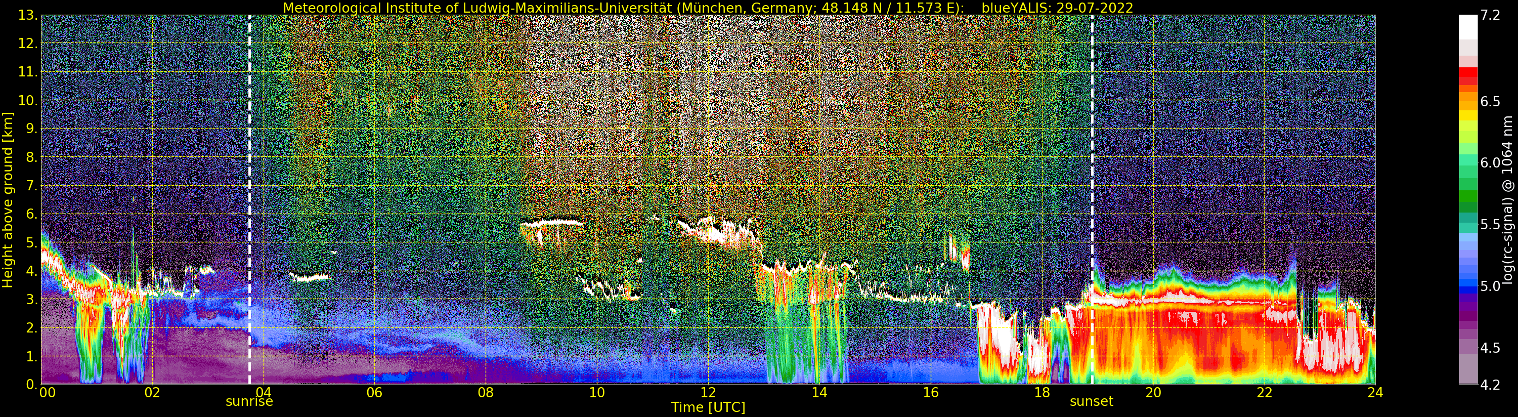The image size is (1518, 417).
Task: Click the height tick label '1.'
Action: tap(32, 356)
